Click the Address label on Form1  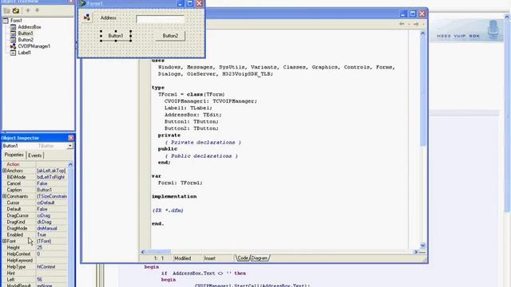tap(109, 18)
